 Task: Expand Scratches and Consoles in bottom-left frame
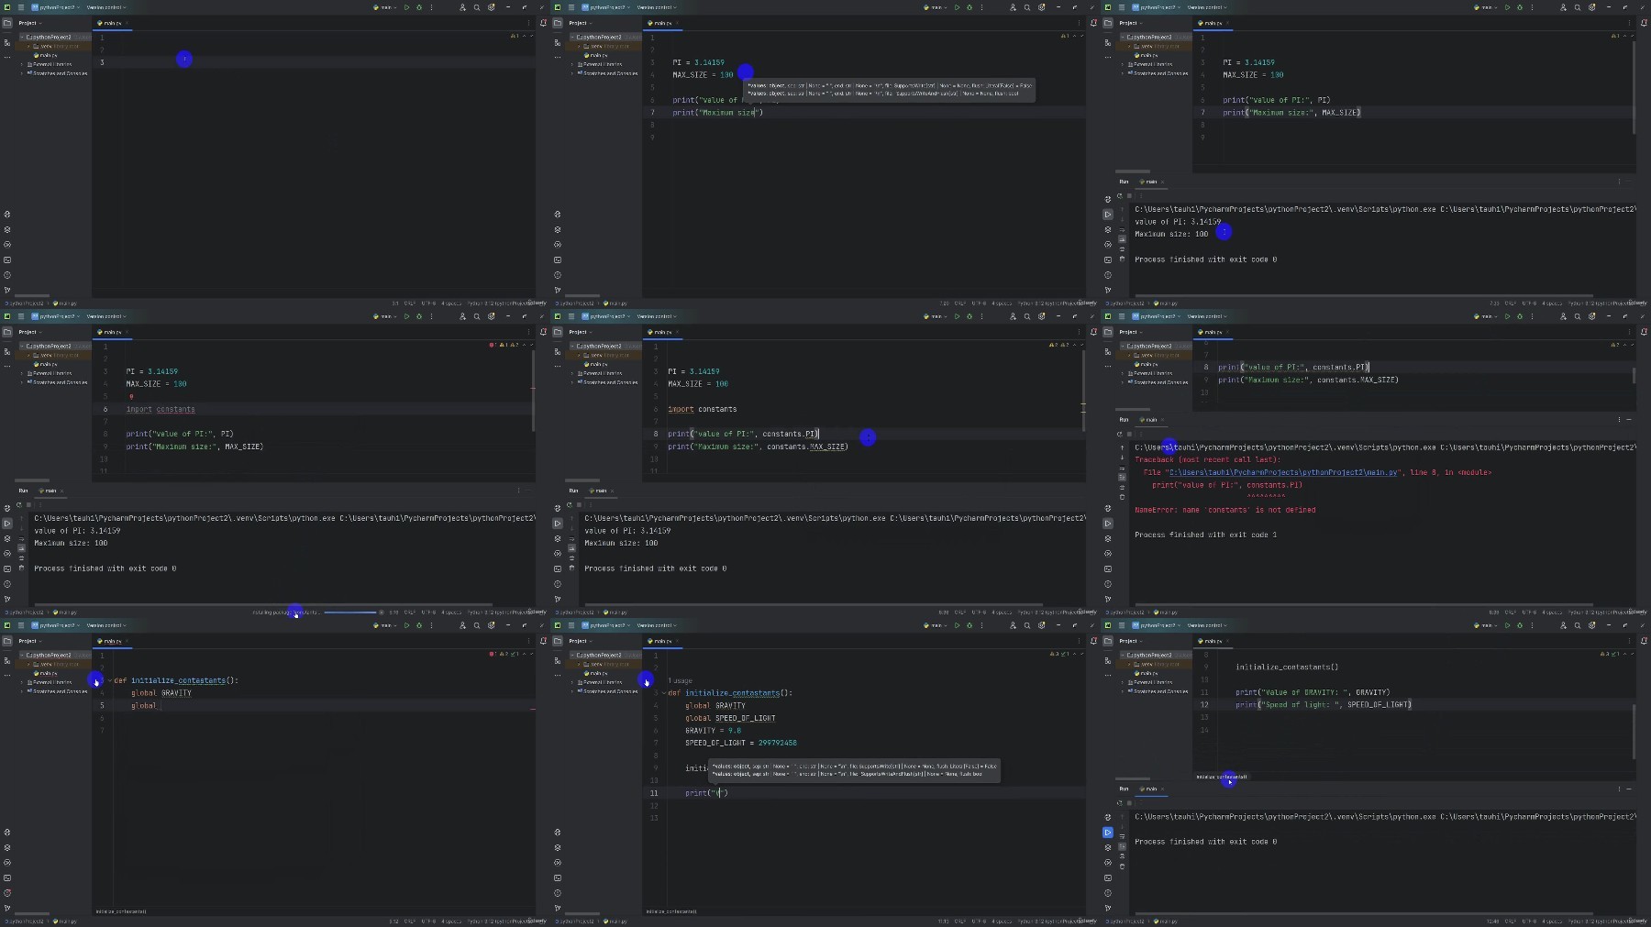(21, 691)
